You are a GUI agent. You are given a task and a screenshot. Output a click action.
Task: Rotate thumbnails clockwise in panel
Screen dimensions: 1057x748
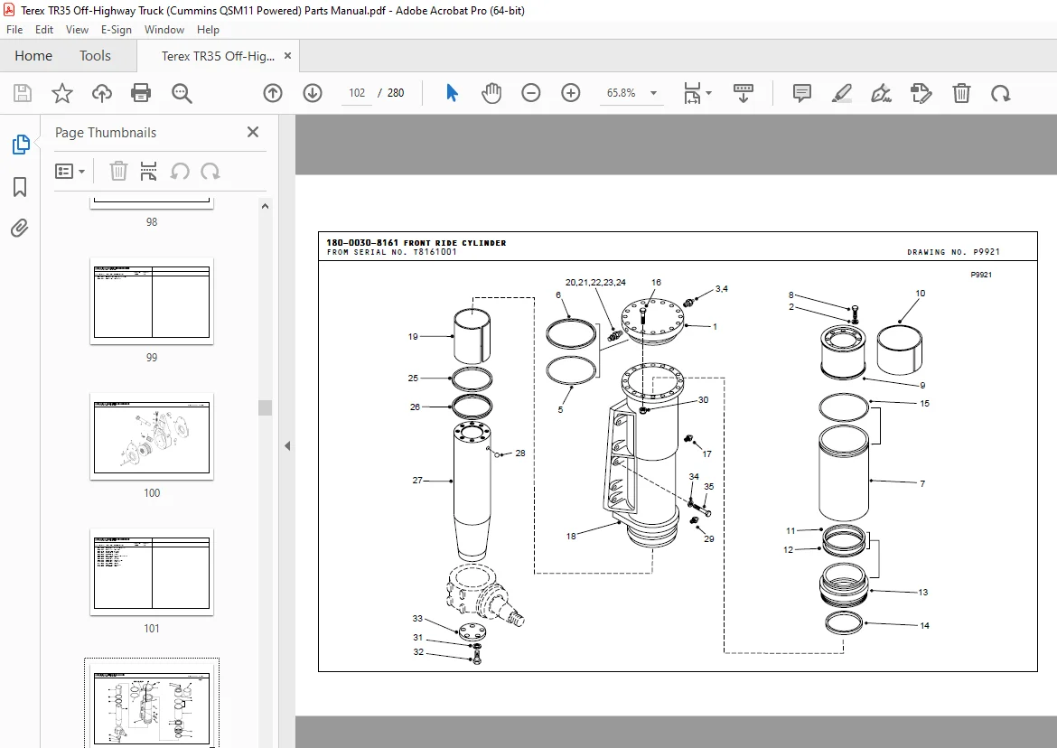(x=210, y=171)
